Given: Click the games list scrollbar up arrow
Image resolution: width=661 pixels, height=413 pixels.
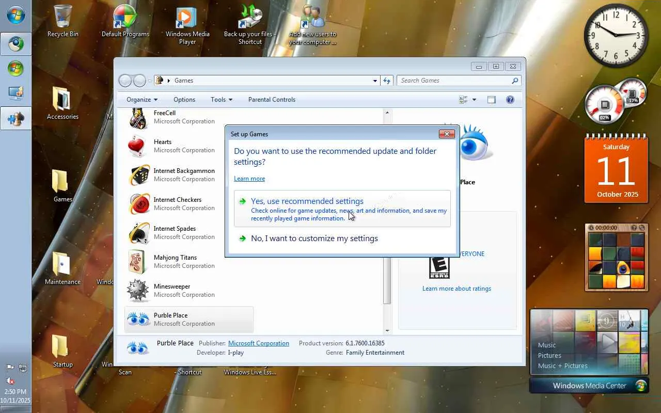Looking at the screenshot, I should click(387, 113).
